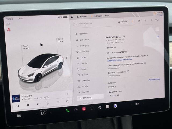Tap the charge port lightning icon
This screenshot has width=172, height=129.
pyautogui.click(x=66, y=58)
